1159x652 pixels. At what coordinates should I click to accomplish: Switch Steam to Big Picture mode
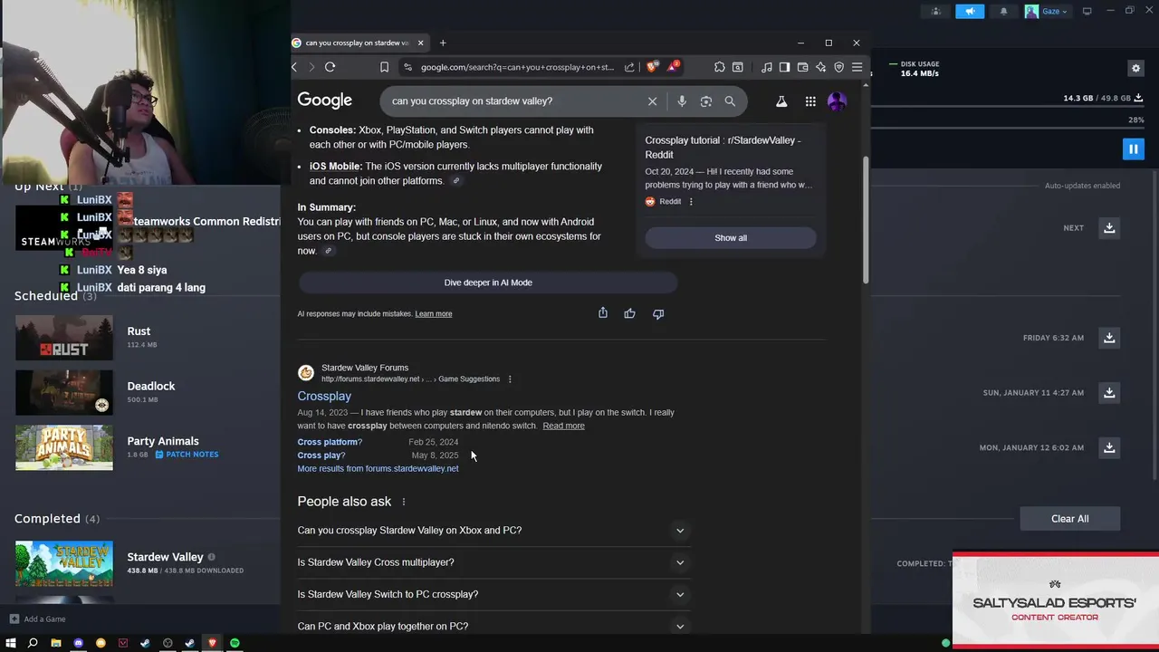tap(1087, 11)
